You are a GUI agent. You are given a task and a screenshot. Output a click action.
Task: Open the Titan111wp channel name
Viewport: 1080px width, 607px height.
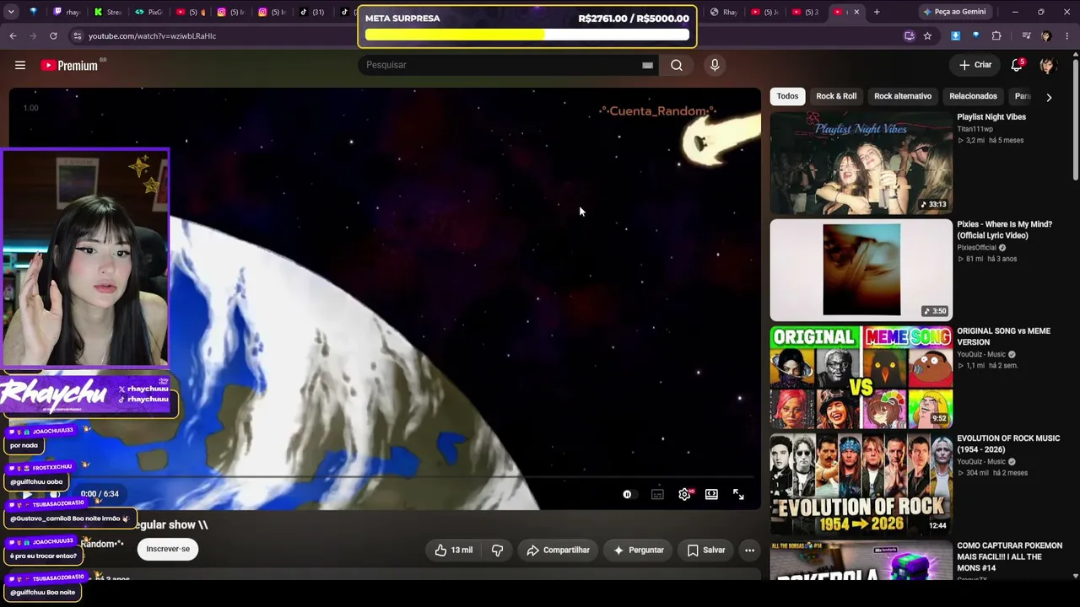click(x=975, y=129)
